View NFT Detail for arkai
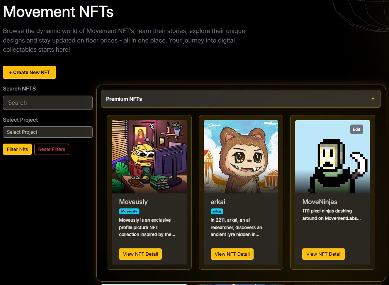The width and height of the screenshot is (389, 285). [x=232, y=253]
